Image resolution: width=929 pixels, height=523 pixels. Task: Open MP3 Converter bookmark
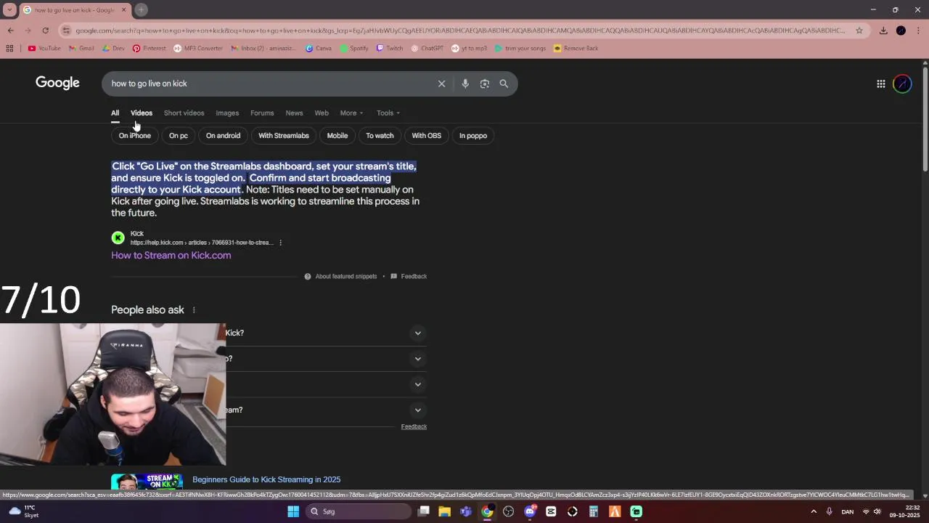(198, 49)
